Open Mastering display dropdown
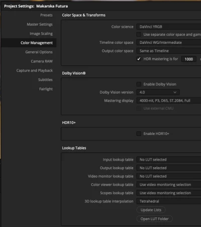201x227 pixels. pyautogui.click(x=169, y=101)
